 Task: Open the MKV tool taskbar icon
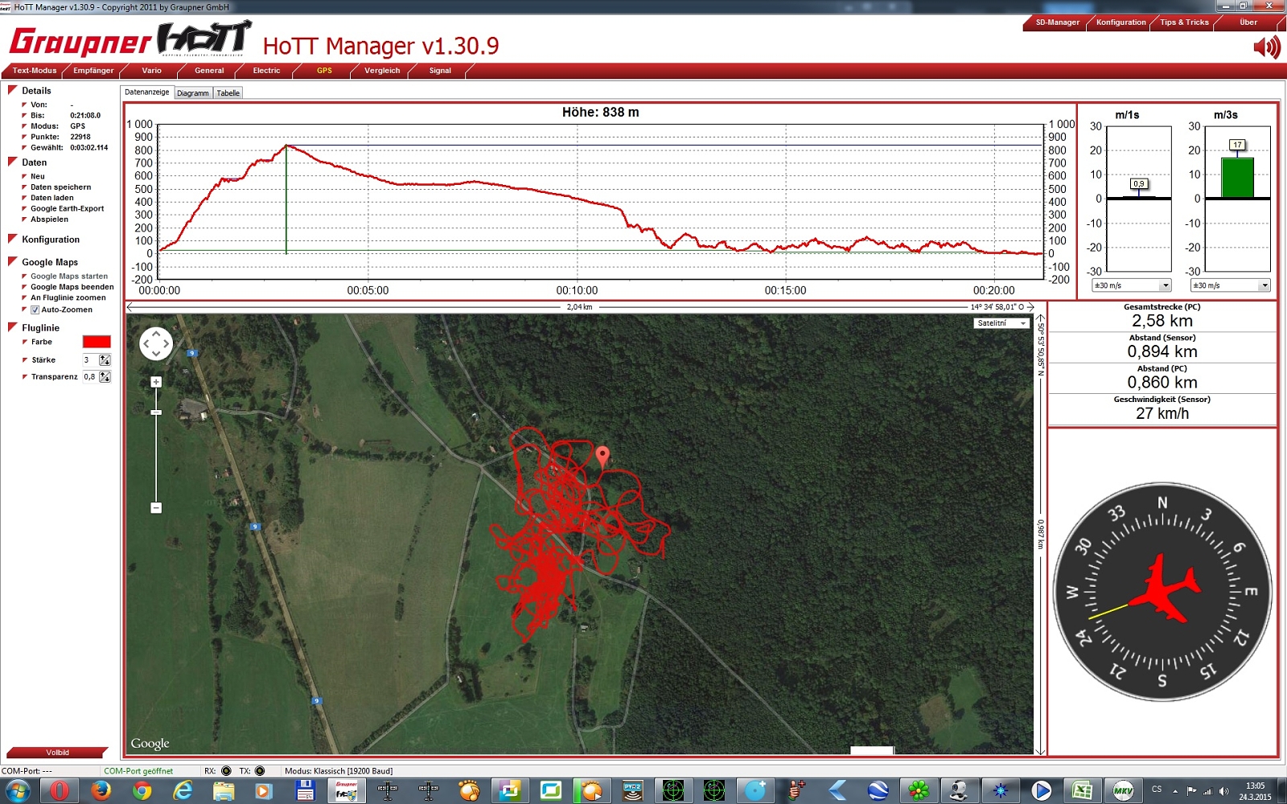click(1123, 791)
